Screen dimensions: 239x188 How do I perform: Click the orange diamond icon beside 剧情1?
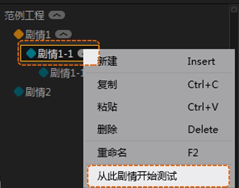point(18,34)
